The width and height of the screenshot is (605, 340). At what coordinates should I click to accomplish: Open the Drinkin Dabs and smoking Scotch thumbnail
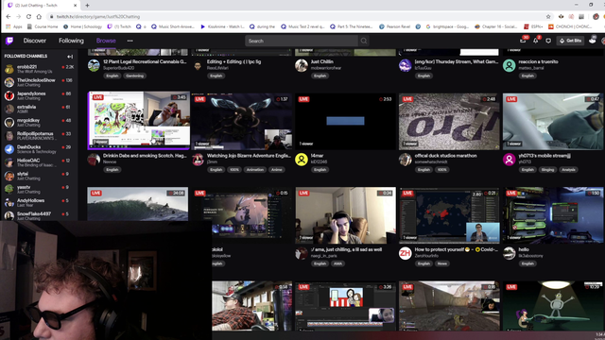139,120
